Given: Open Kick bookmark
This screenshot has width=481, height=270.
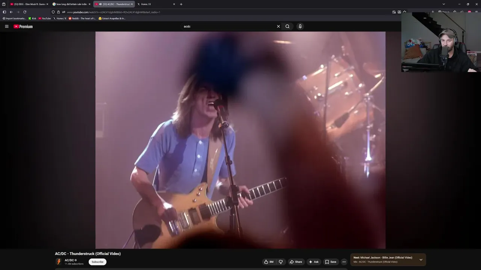Looking at the screenshot, I should [x=32, y=18].
